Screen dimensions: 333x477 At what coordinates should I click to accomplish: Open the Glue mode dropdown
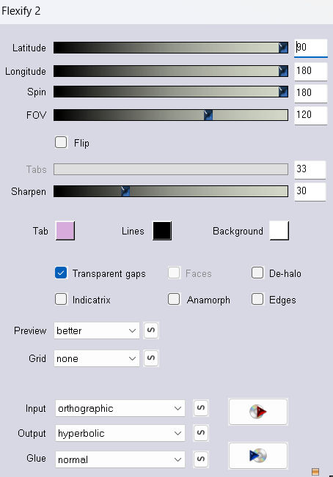[x=120, y=459]
